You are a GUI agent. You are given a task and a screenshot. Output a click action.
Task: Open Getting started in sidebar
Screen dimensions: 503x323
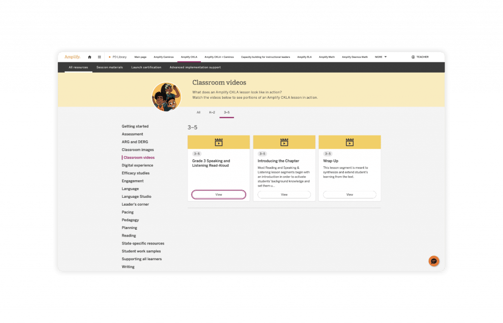[x=135, y=126]
